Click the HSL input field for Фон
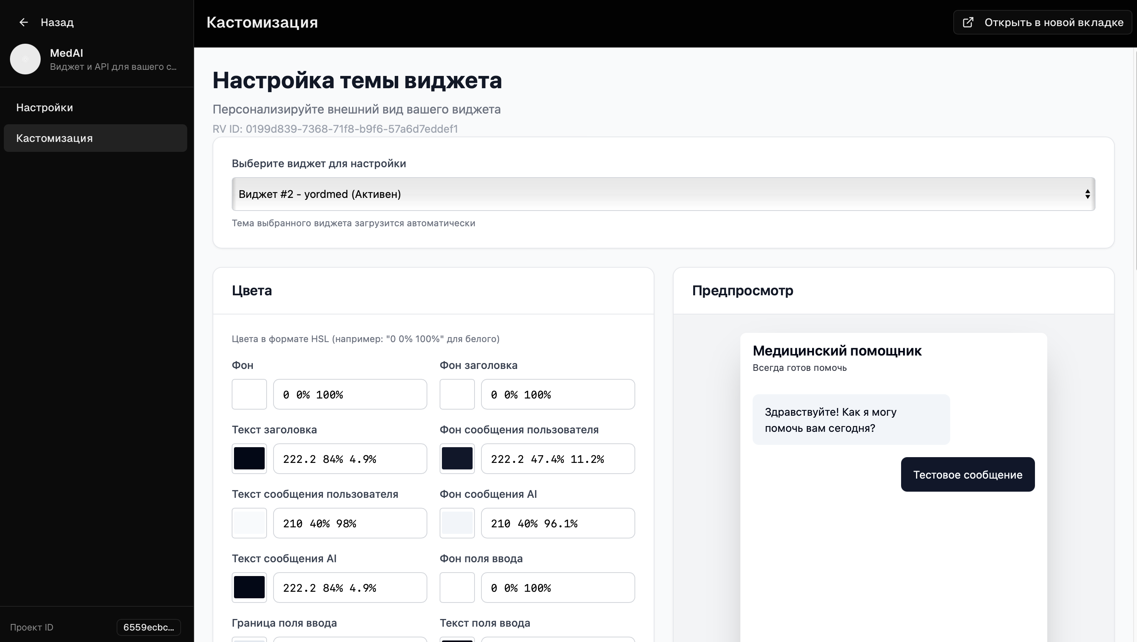The height and width of the screenshot is (642, 1137). pos(349,394)
